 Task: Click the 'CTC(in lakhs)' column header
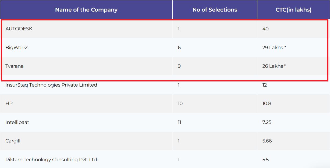[x=293, y=10]
